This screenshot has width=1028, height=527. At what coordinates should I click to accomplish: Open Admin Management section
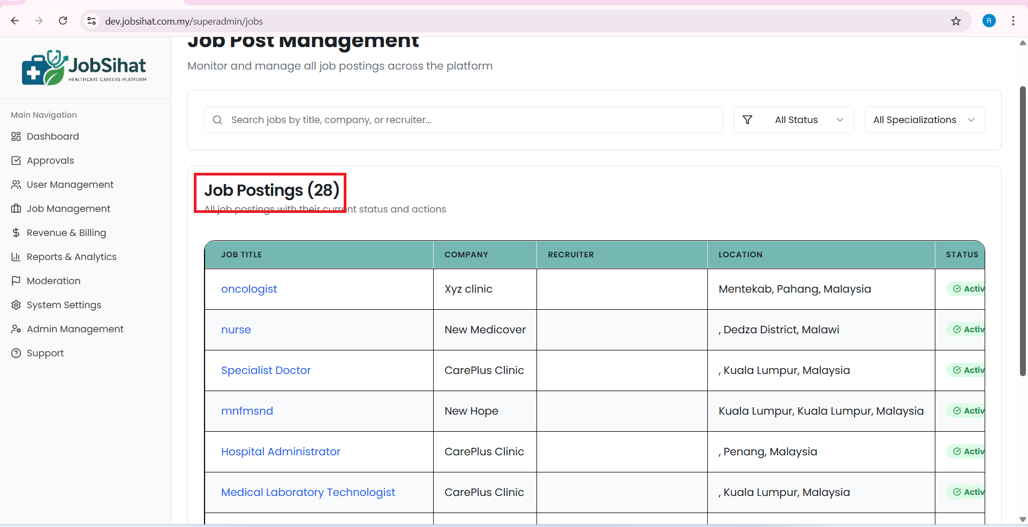pyautogui.click(x=75, y=329)
